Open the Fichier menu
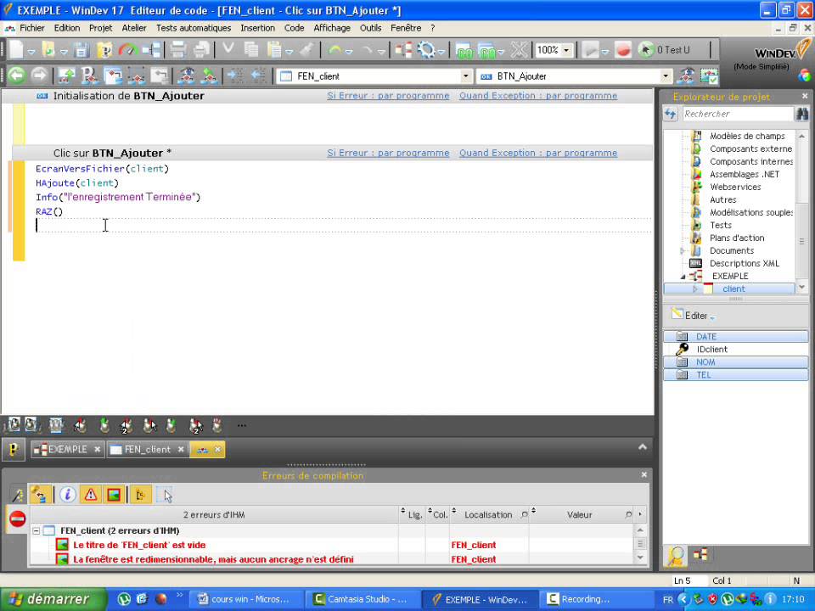The image size is (815, 611). 32,28
